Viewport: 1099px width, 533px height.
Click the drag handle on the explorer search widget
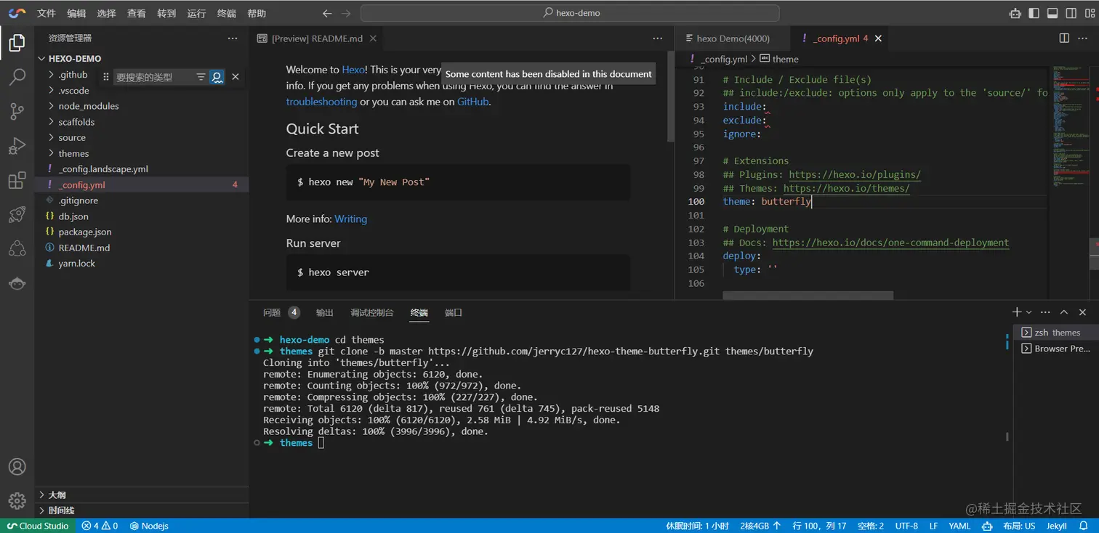tap(106, 77)
